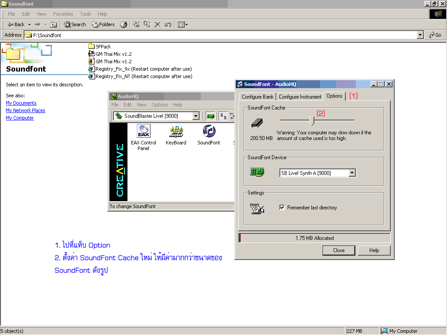Open Explorer Edit menu
Screen dimensions: 447x335
point(26,14)
